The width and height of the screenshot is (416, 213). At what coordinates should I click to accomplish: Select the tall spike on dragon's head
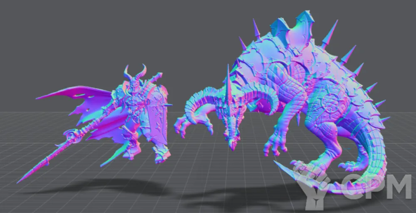[x=228, y=83]
